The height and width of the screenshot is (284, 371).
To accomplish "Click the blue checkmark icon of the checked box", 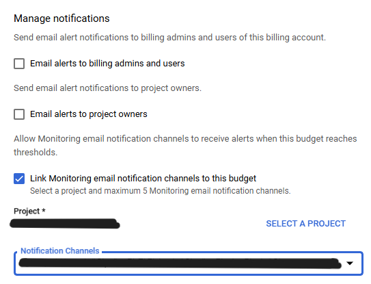I will (19, 179).
